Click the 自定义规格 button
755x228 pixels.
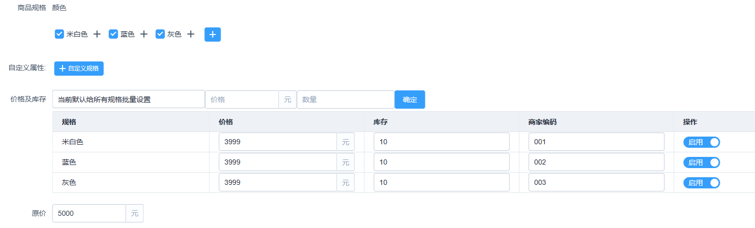click(79, 69)
